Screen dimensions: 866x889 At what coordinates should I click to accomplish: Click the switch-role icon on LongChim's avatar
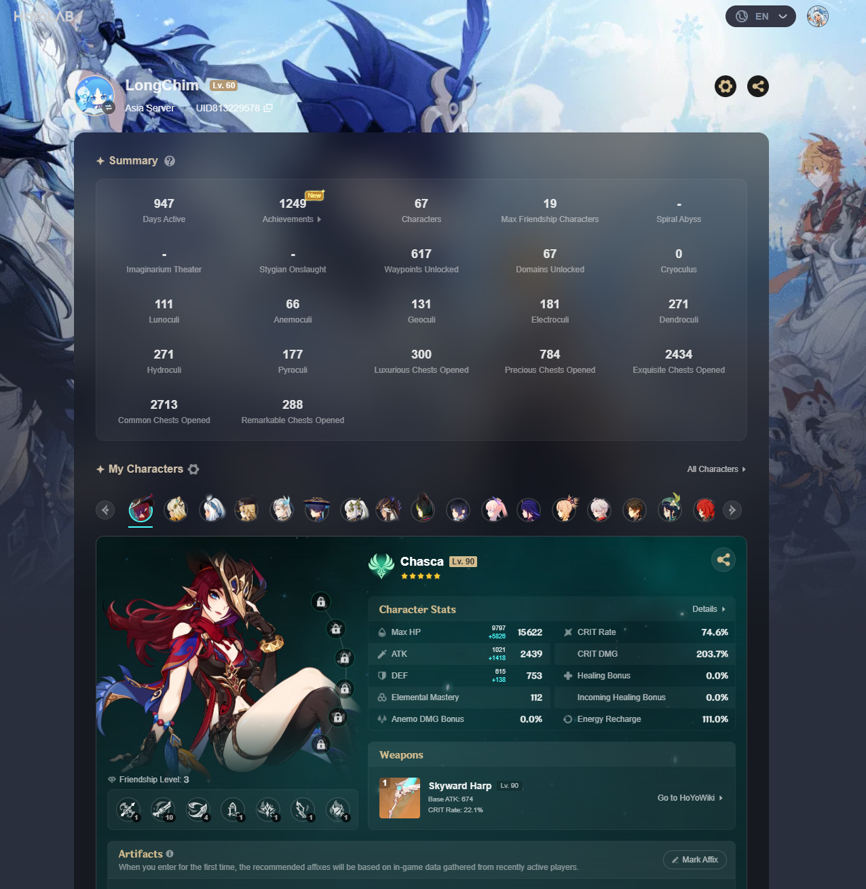pyautogui.click(x=109, y=107)
